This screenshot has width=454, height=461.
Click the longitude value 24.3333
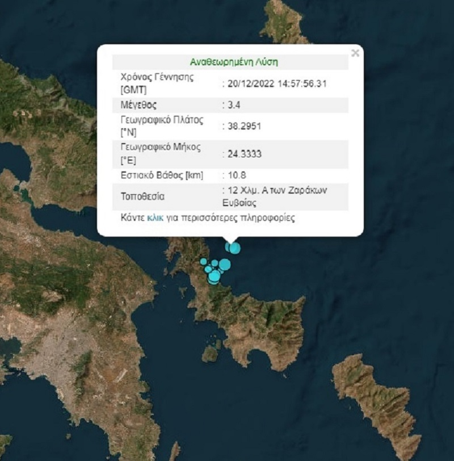point(245,154)
